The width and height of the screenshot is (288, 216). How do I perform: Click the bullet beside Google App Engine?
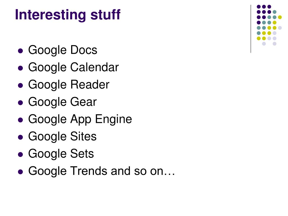click(20, 120)
